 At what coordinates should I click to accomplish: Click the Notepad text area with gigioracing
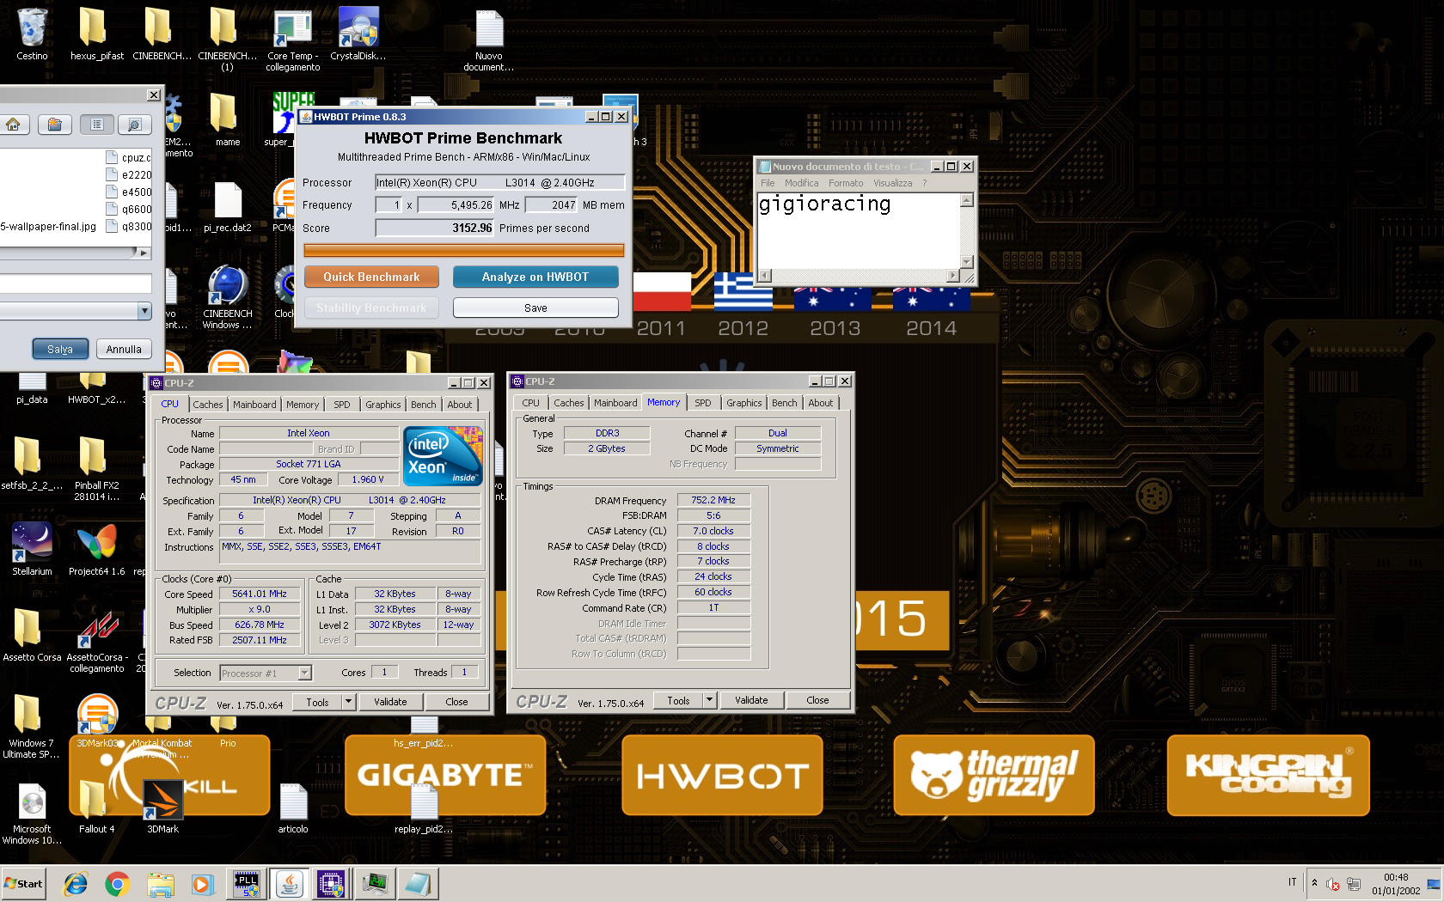click(x=858, y=230)
